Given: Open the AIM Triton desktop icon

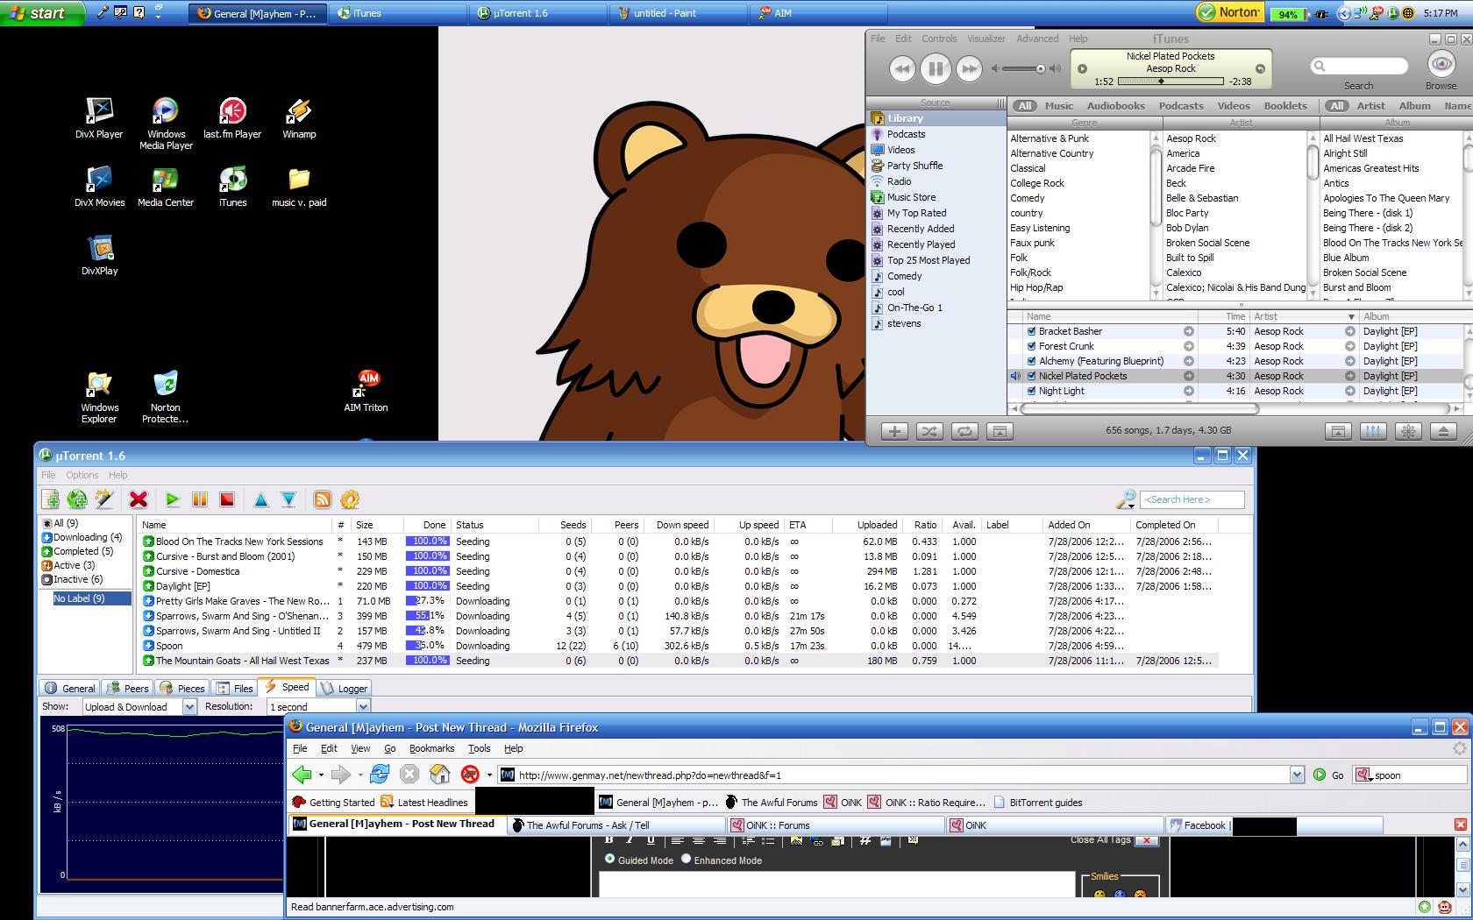Looking at the screenshot, I should pos(366,391).
